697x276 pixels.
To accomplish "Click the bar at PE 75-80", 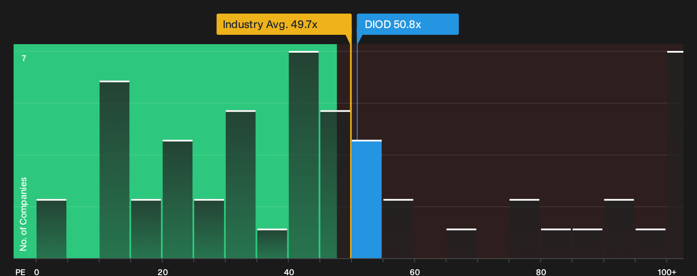I will [x=524, y=229].
